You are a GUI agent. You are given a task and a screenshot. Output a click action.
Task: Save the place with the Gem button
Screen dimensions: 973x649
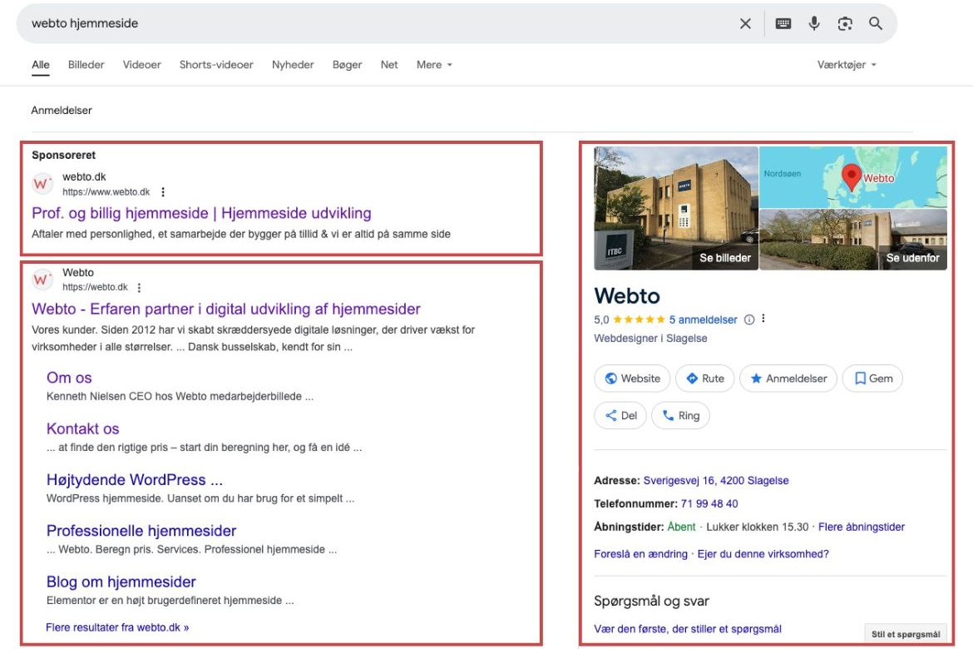pyautogui.click(x=872, y=379)
